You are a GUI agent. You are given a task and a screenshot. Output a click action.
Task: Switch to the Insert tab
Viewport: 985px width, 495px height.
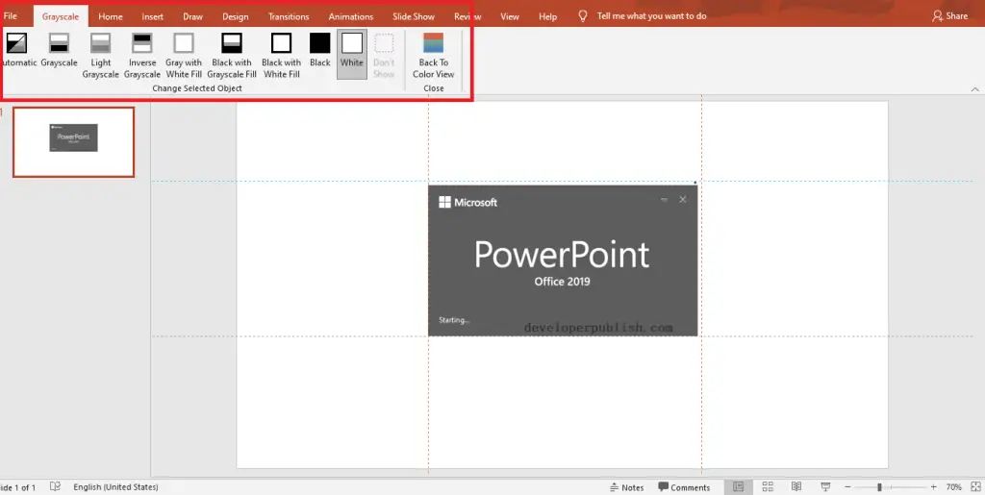153,16
